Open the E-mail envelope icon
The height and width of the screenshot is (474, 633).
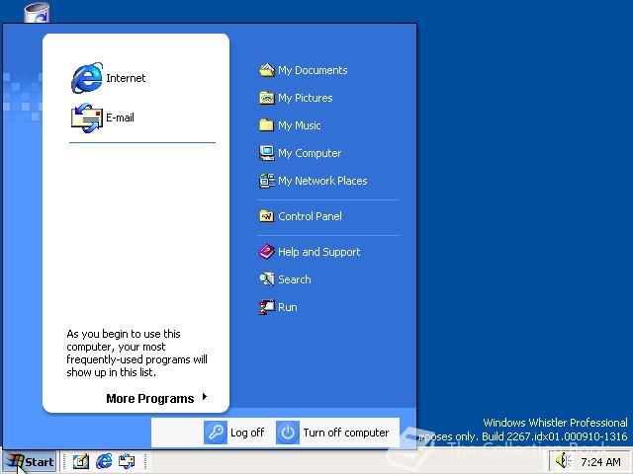click(87, 118)
